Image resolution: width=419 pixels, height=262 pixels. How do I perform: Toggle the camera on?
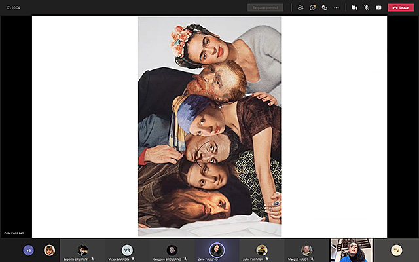(x=355, y=7)
